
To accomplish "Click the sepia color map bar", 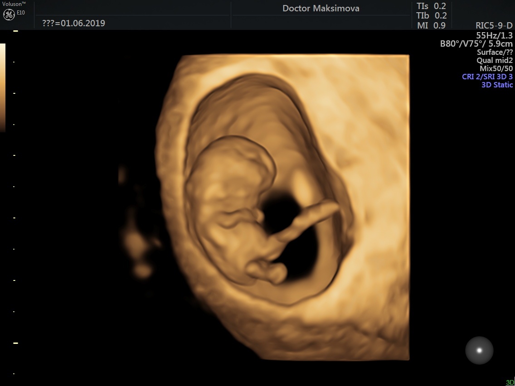I will pos(3,87).
